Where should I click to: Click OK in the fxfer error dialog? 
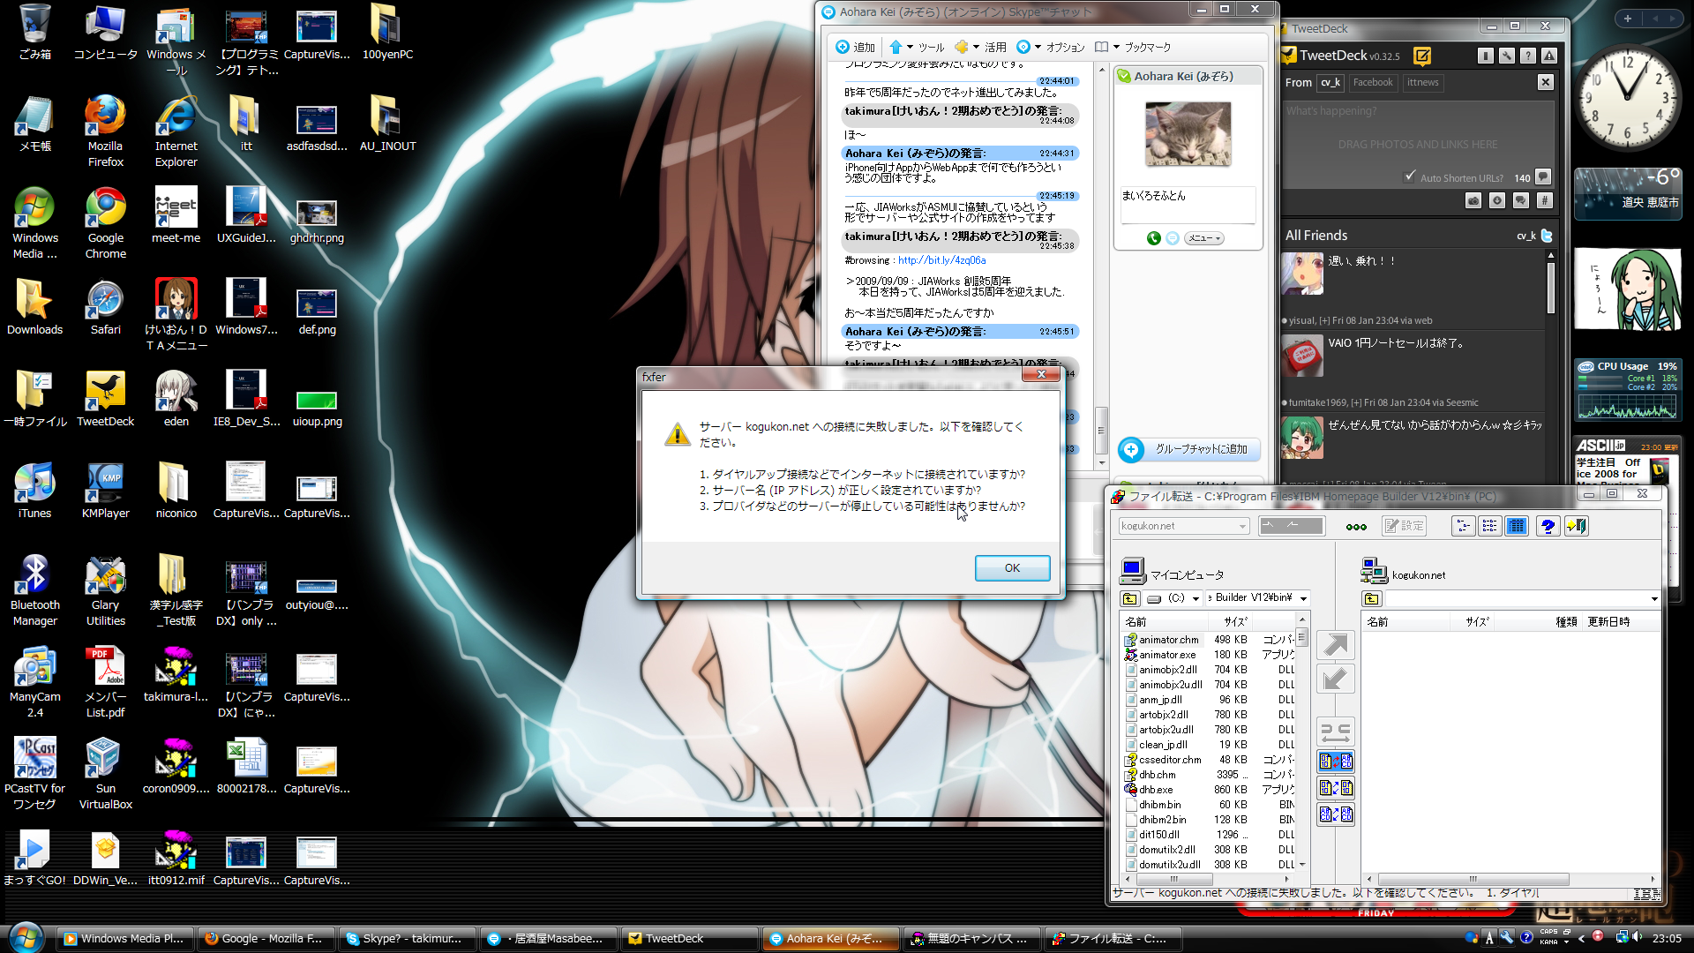point(1012,568)
